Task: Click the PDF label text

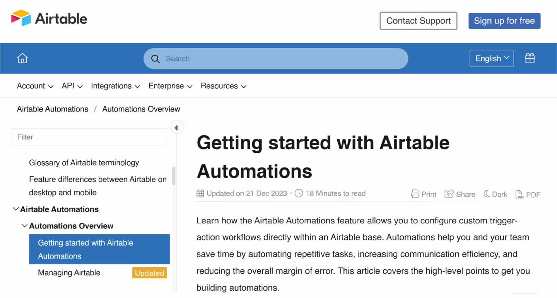Action: click(533, 195)
